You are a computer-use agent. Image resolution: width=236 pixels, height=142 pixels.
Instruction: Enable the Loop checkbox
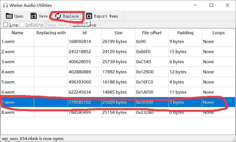point(6,25)
